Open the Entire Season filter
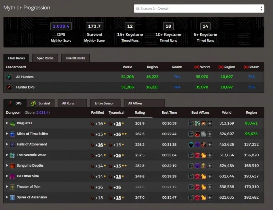The height and width of the screenshot is (210, 273). pyautogui.click(x=105, y=103)
